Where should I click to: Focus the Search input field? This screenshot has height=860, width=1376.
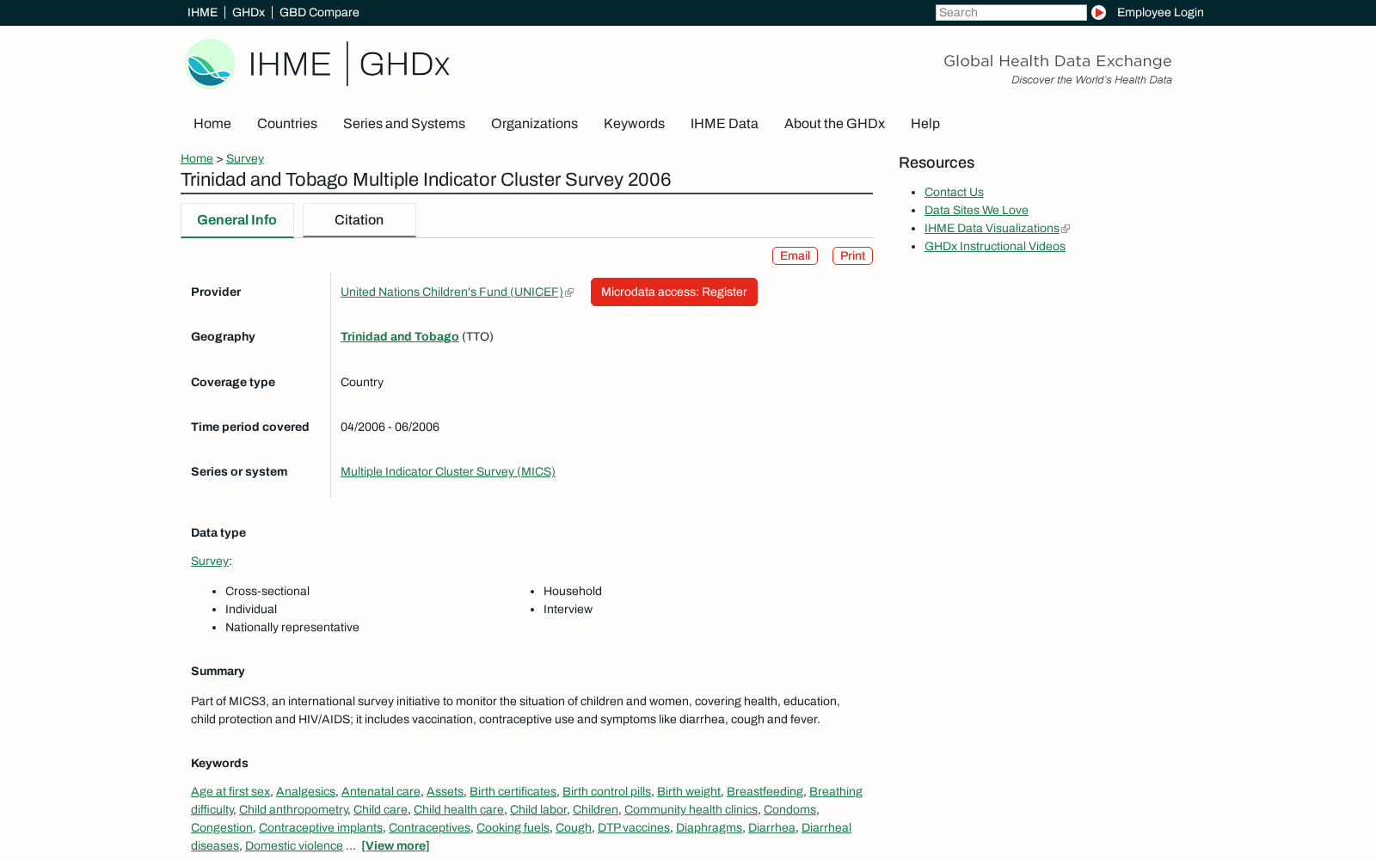click(1010, 12)
